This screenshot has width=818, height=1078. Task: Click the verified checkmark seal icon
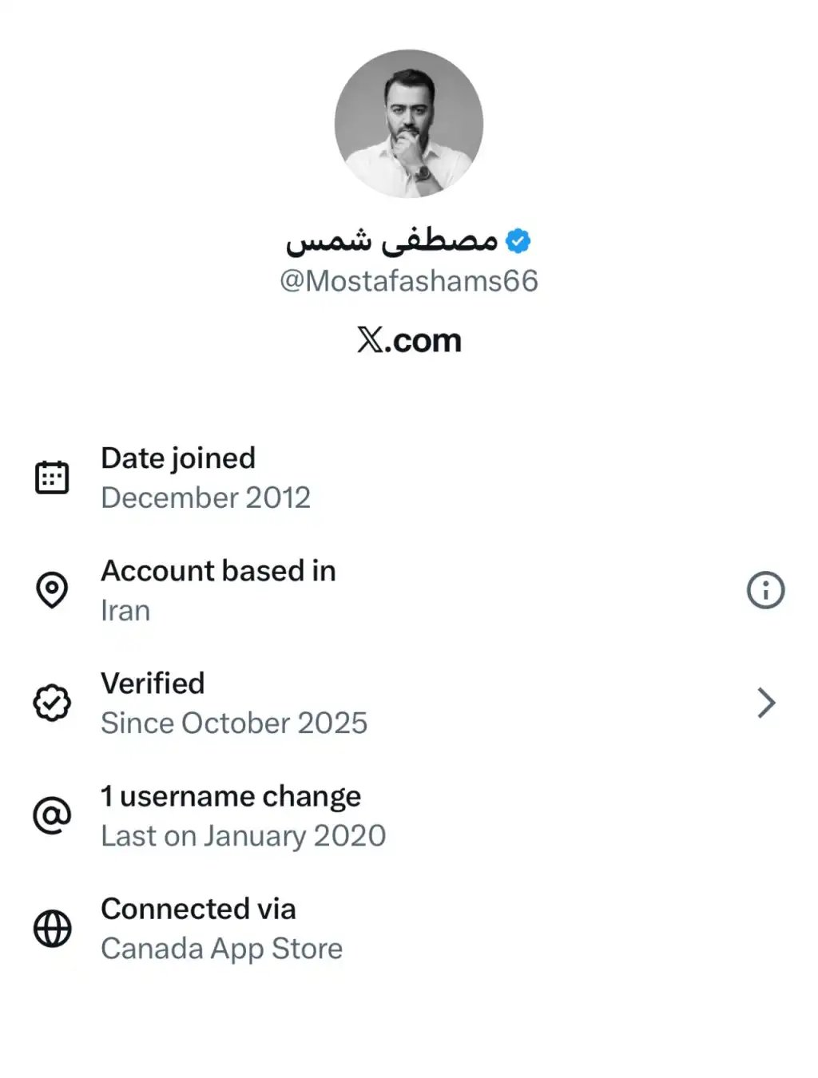point(52,703)
